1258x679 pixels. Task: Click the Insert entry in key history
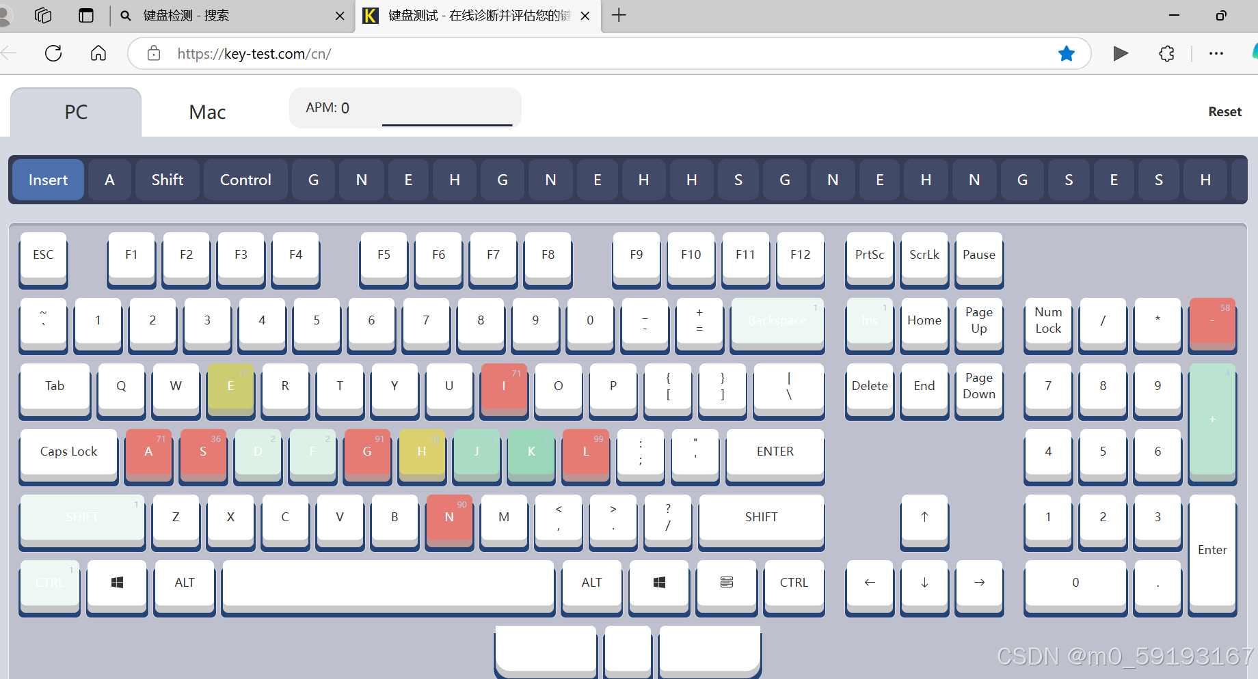(48, 180)
